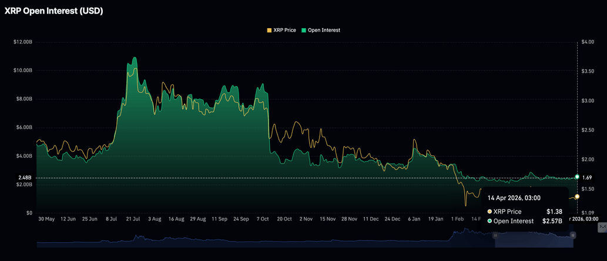Click the green Open Interest crosshair marker
The image size is (607, 261).
click(x=577, y=177)
